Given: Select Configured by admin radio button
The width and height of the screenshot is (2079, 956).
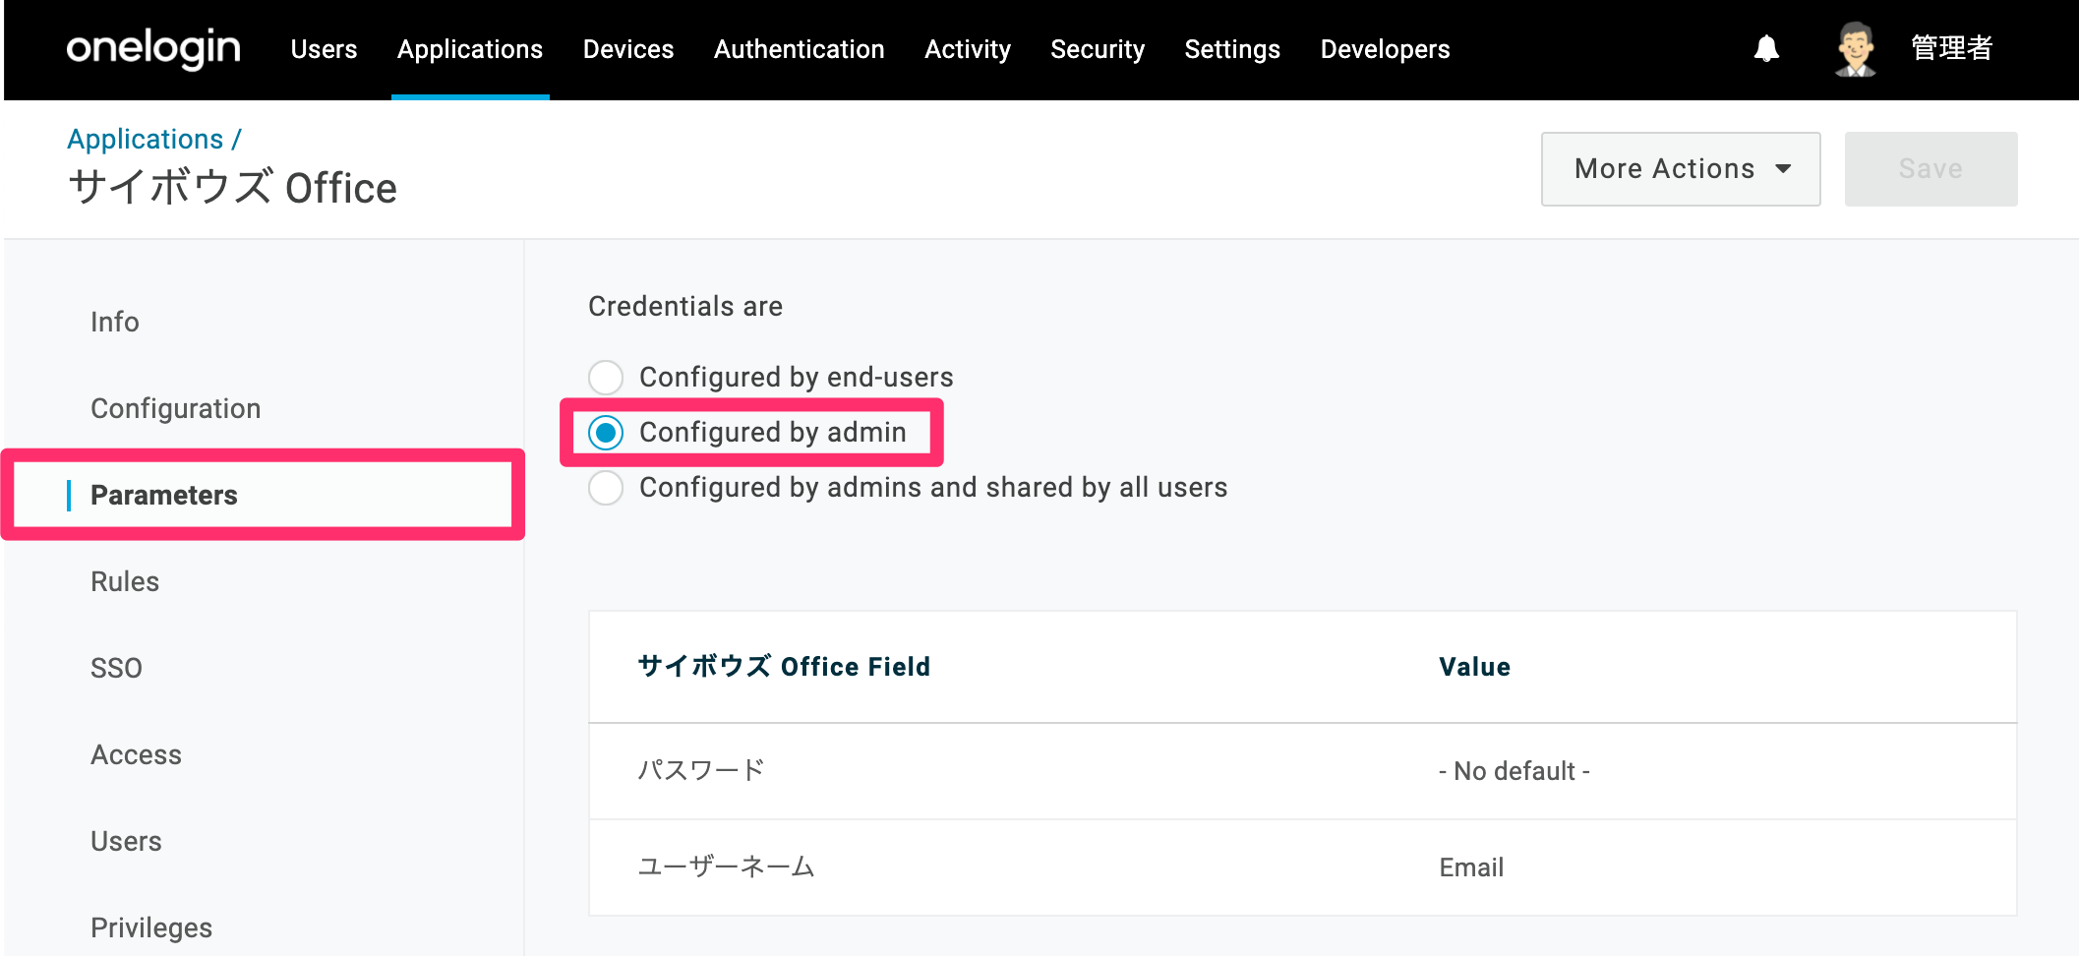Looking at the screenshot, I should 606,432.
